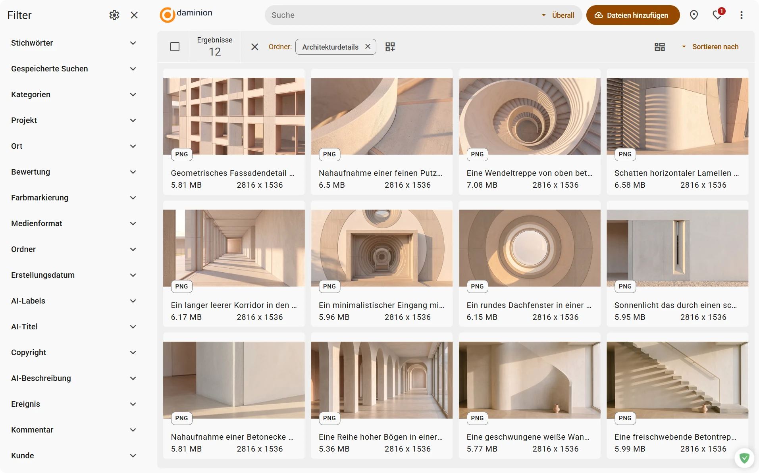Expand the Kategorien filter
759x473 pixels.
point(74,94)
